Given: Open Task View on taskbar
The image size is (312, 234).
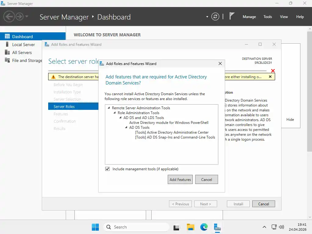Looking at the screenshot, I should point(176,227).
